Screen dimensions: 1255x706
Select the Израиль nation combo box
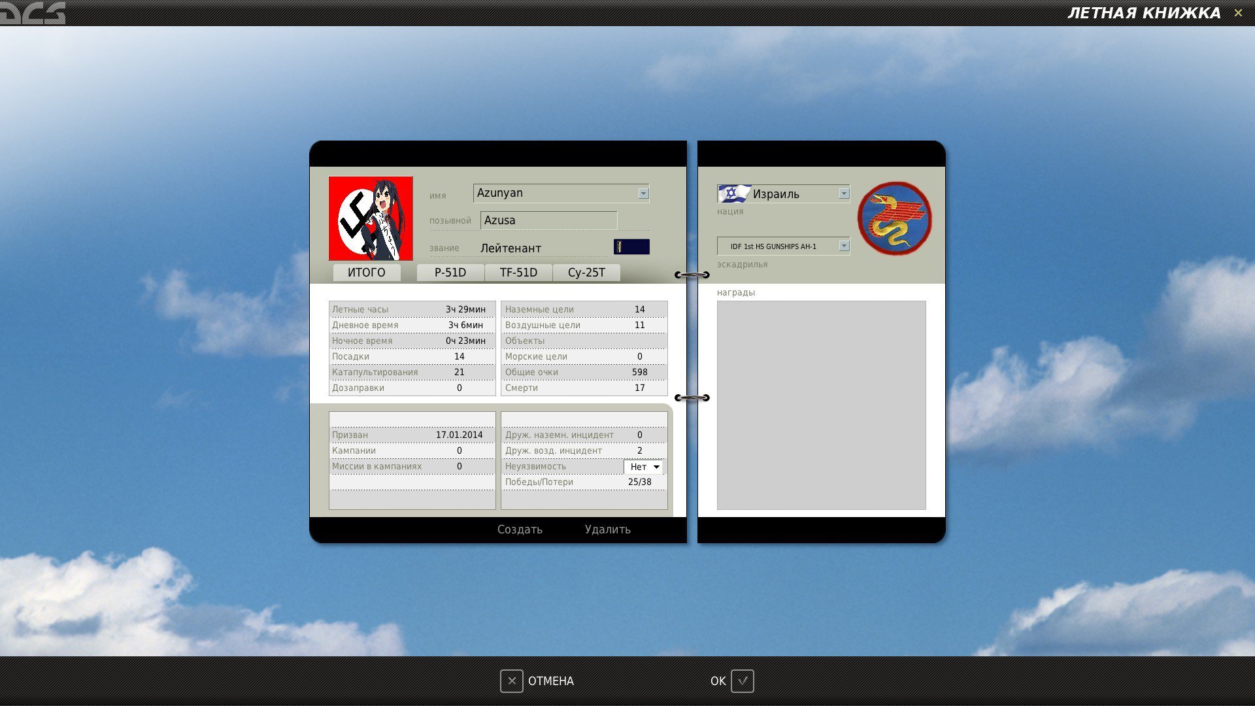tap(783, 193)
